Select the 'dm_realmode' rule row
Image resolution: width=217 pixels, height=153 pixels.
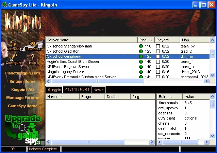pos(184,134)
